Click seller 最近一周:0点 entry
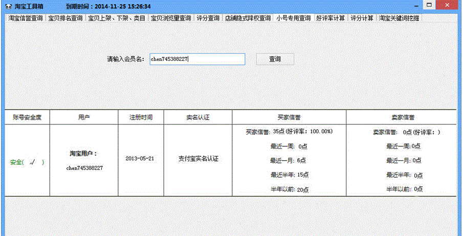The width and height of the screenshot is (463, 236). click(x=403, y=146)
